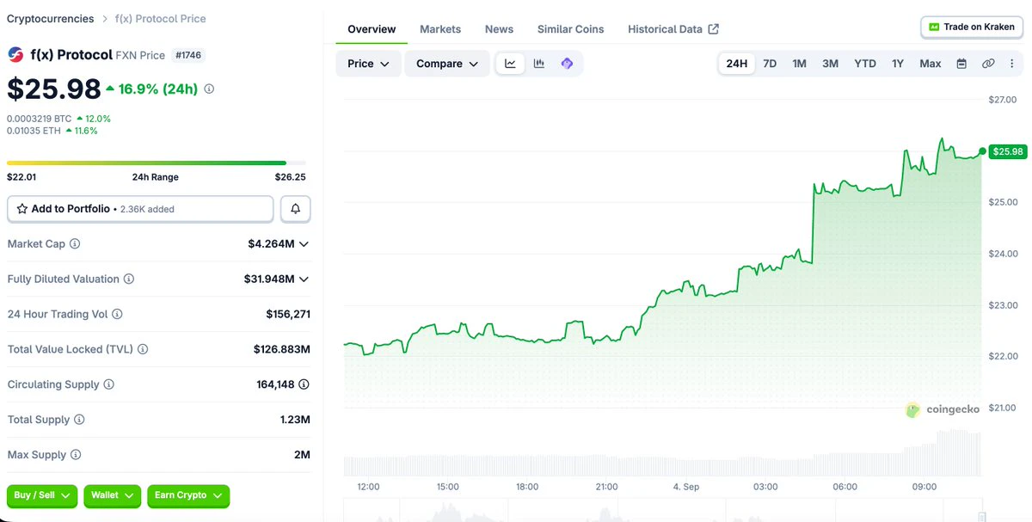This screenshot has height=522, width=1032.
Task: Open info icon beside 164,148 value
Action: click(x=304, y=384)
